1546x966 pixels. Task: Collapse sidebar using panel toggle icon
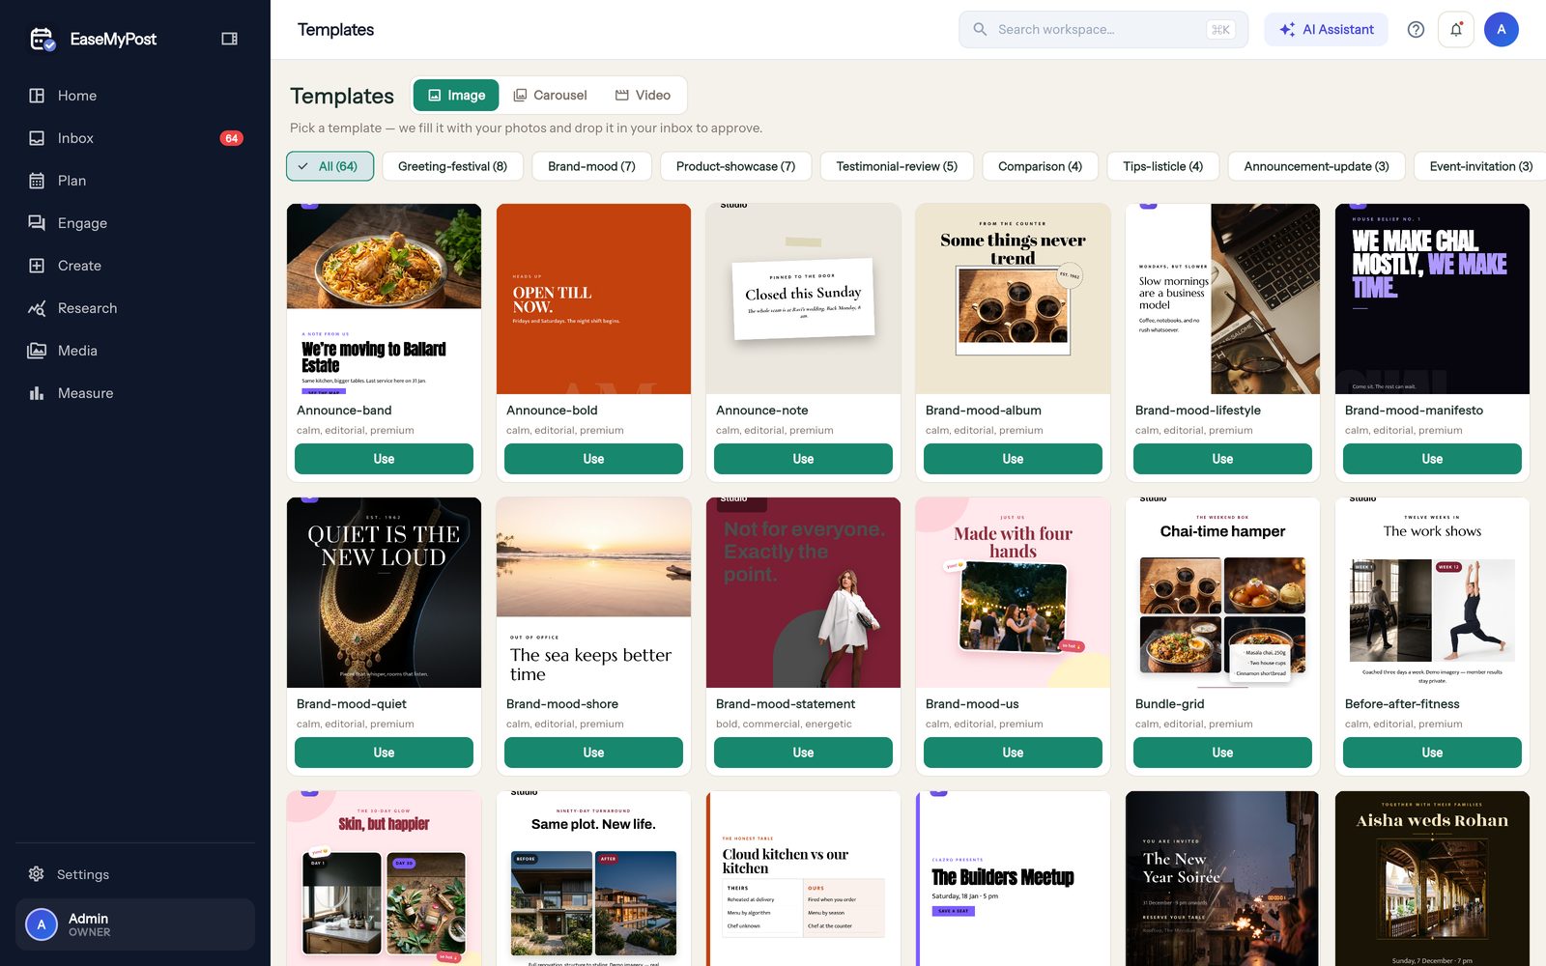click(x=229, y=39)
